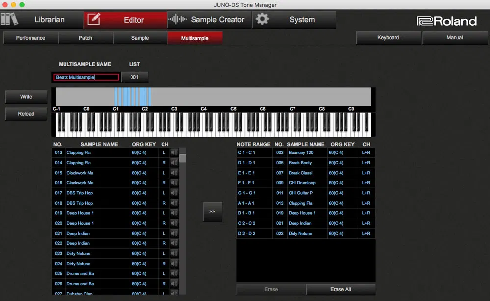Switch to the Patch tab

[x=85, y=38]
